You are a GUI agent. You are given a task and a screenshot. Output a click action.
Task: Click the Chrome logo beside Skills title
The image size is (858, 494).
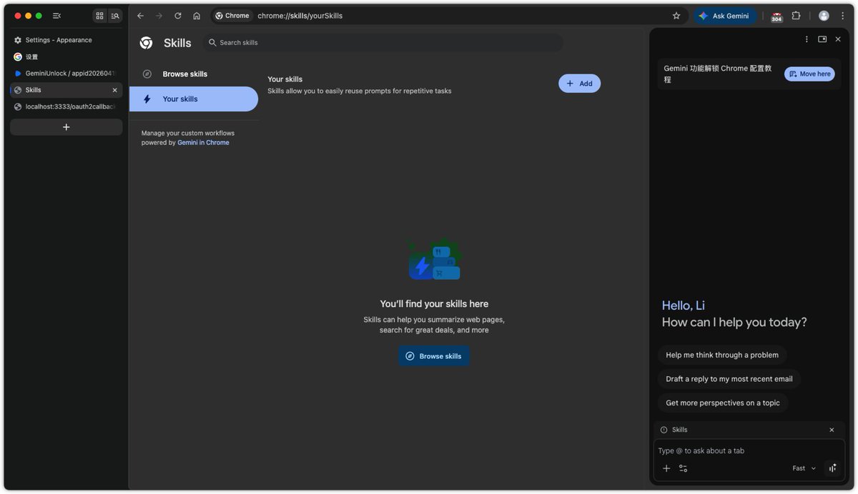point(146,43)
